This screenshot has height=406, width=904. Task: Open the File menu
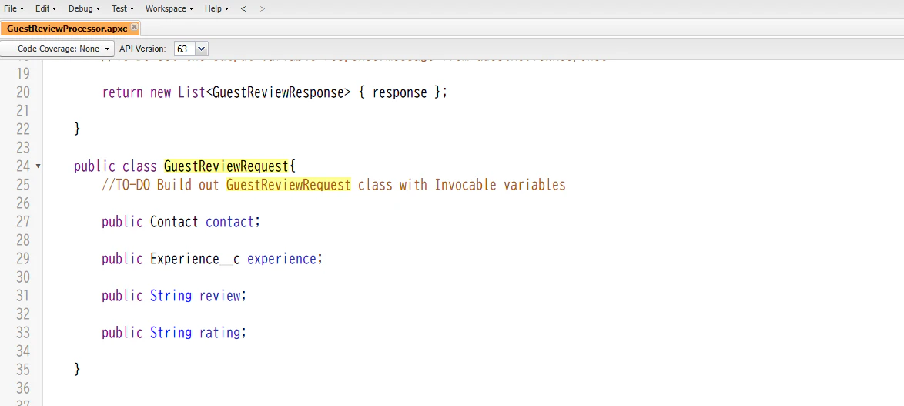[14, 8]
